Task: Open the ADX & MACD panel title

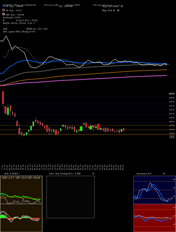Action: coord(11,174)
